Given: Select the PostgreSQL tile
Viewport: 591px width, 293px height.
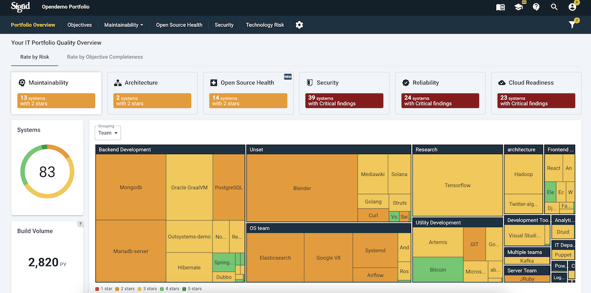Looking at the screenshot, I should click(229, 187).
